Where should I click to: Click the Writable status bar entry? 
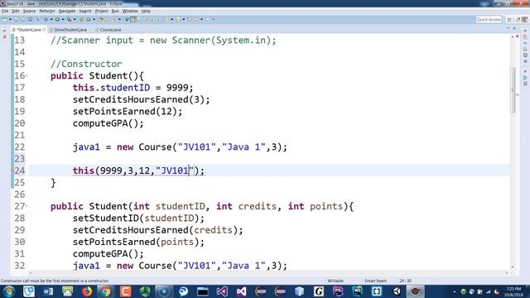tap(335, 281)
